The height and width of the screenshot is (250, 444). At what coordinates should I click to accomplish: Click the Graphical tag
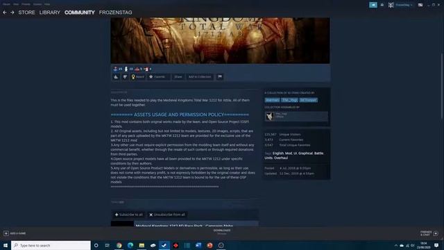click(305, 153)
